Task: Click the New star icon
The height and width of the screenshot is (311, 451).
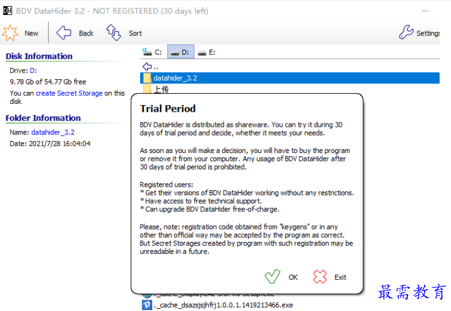Action: point(10,33)
